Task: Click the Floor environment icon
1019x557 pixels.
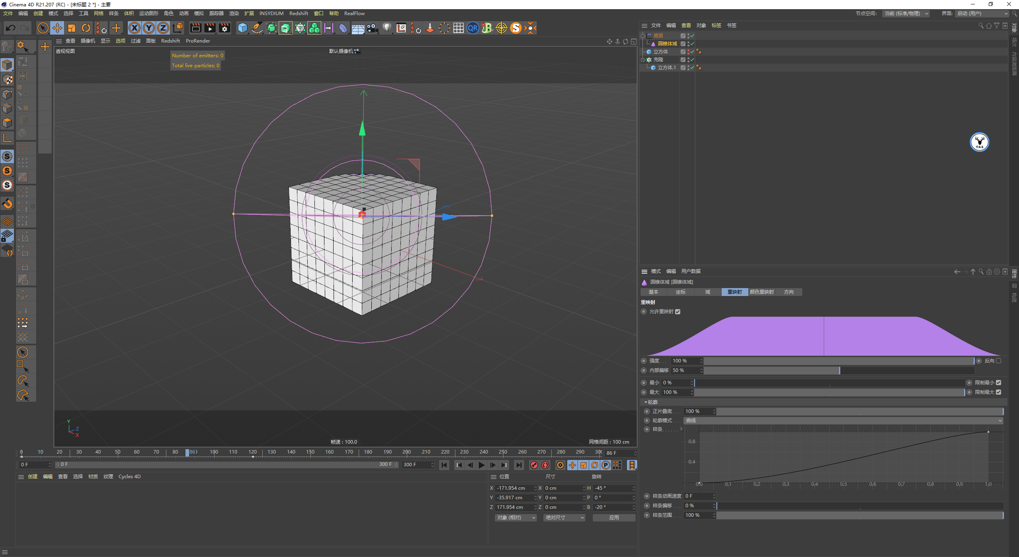Action: coord(358,29)
